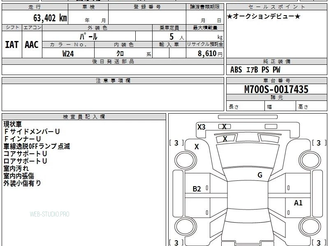Click inspector note コアサポートＵ
Viewport: 329px width, 246px height.
25,154
